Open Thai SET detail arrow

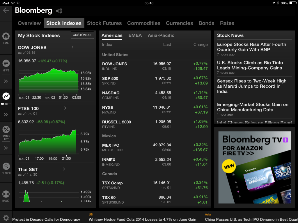click(x=63, y=169)
